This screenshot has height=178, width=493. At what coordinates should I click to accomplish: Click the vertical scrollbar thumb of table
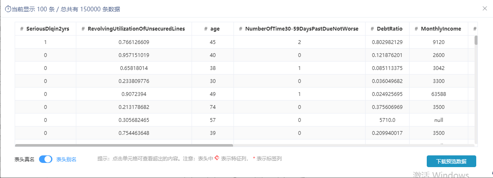tap(476, 40)
